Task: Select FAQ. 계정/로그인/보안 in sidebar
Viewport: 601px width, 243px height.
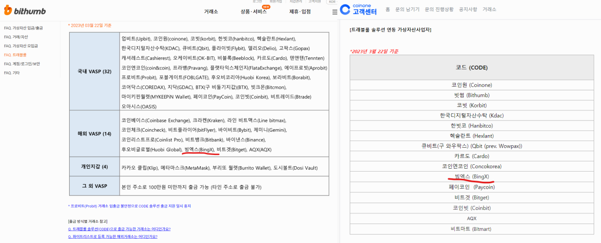Action: pos(22,64)
